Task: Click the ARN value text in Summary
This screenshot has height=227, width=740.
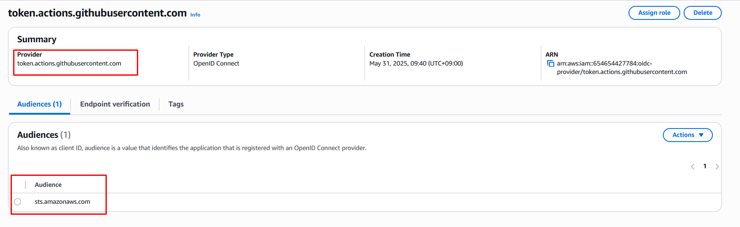Action: pyautogui.click(x=621, y=68)
